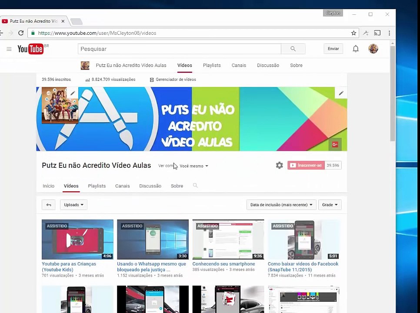420x313 pixels.
Task: Open Chrome's three-dot menu
Action: (389, 33)
